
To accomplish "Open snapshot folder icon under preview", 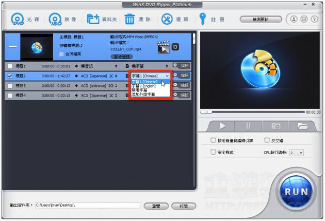I will tap(302, 126).
